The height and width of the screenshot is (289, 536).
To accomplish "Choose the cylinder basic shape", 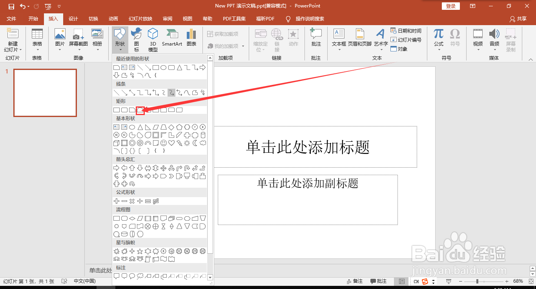I will point(203,135).
